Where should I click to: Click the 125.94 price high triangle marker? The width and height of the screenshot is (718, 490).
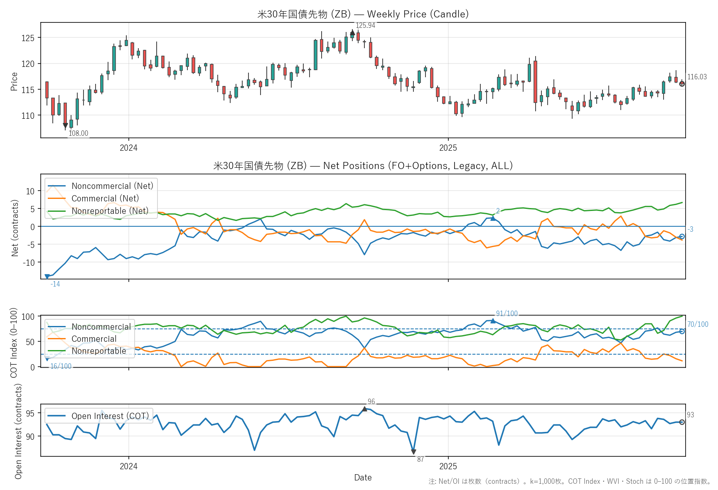352,32
